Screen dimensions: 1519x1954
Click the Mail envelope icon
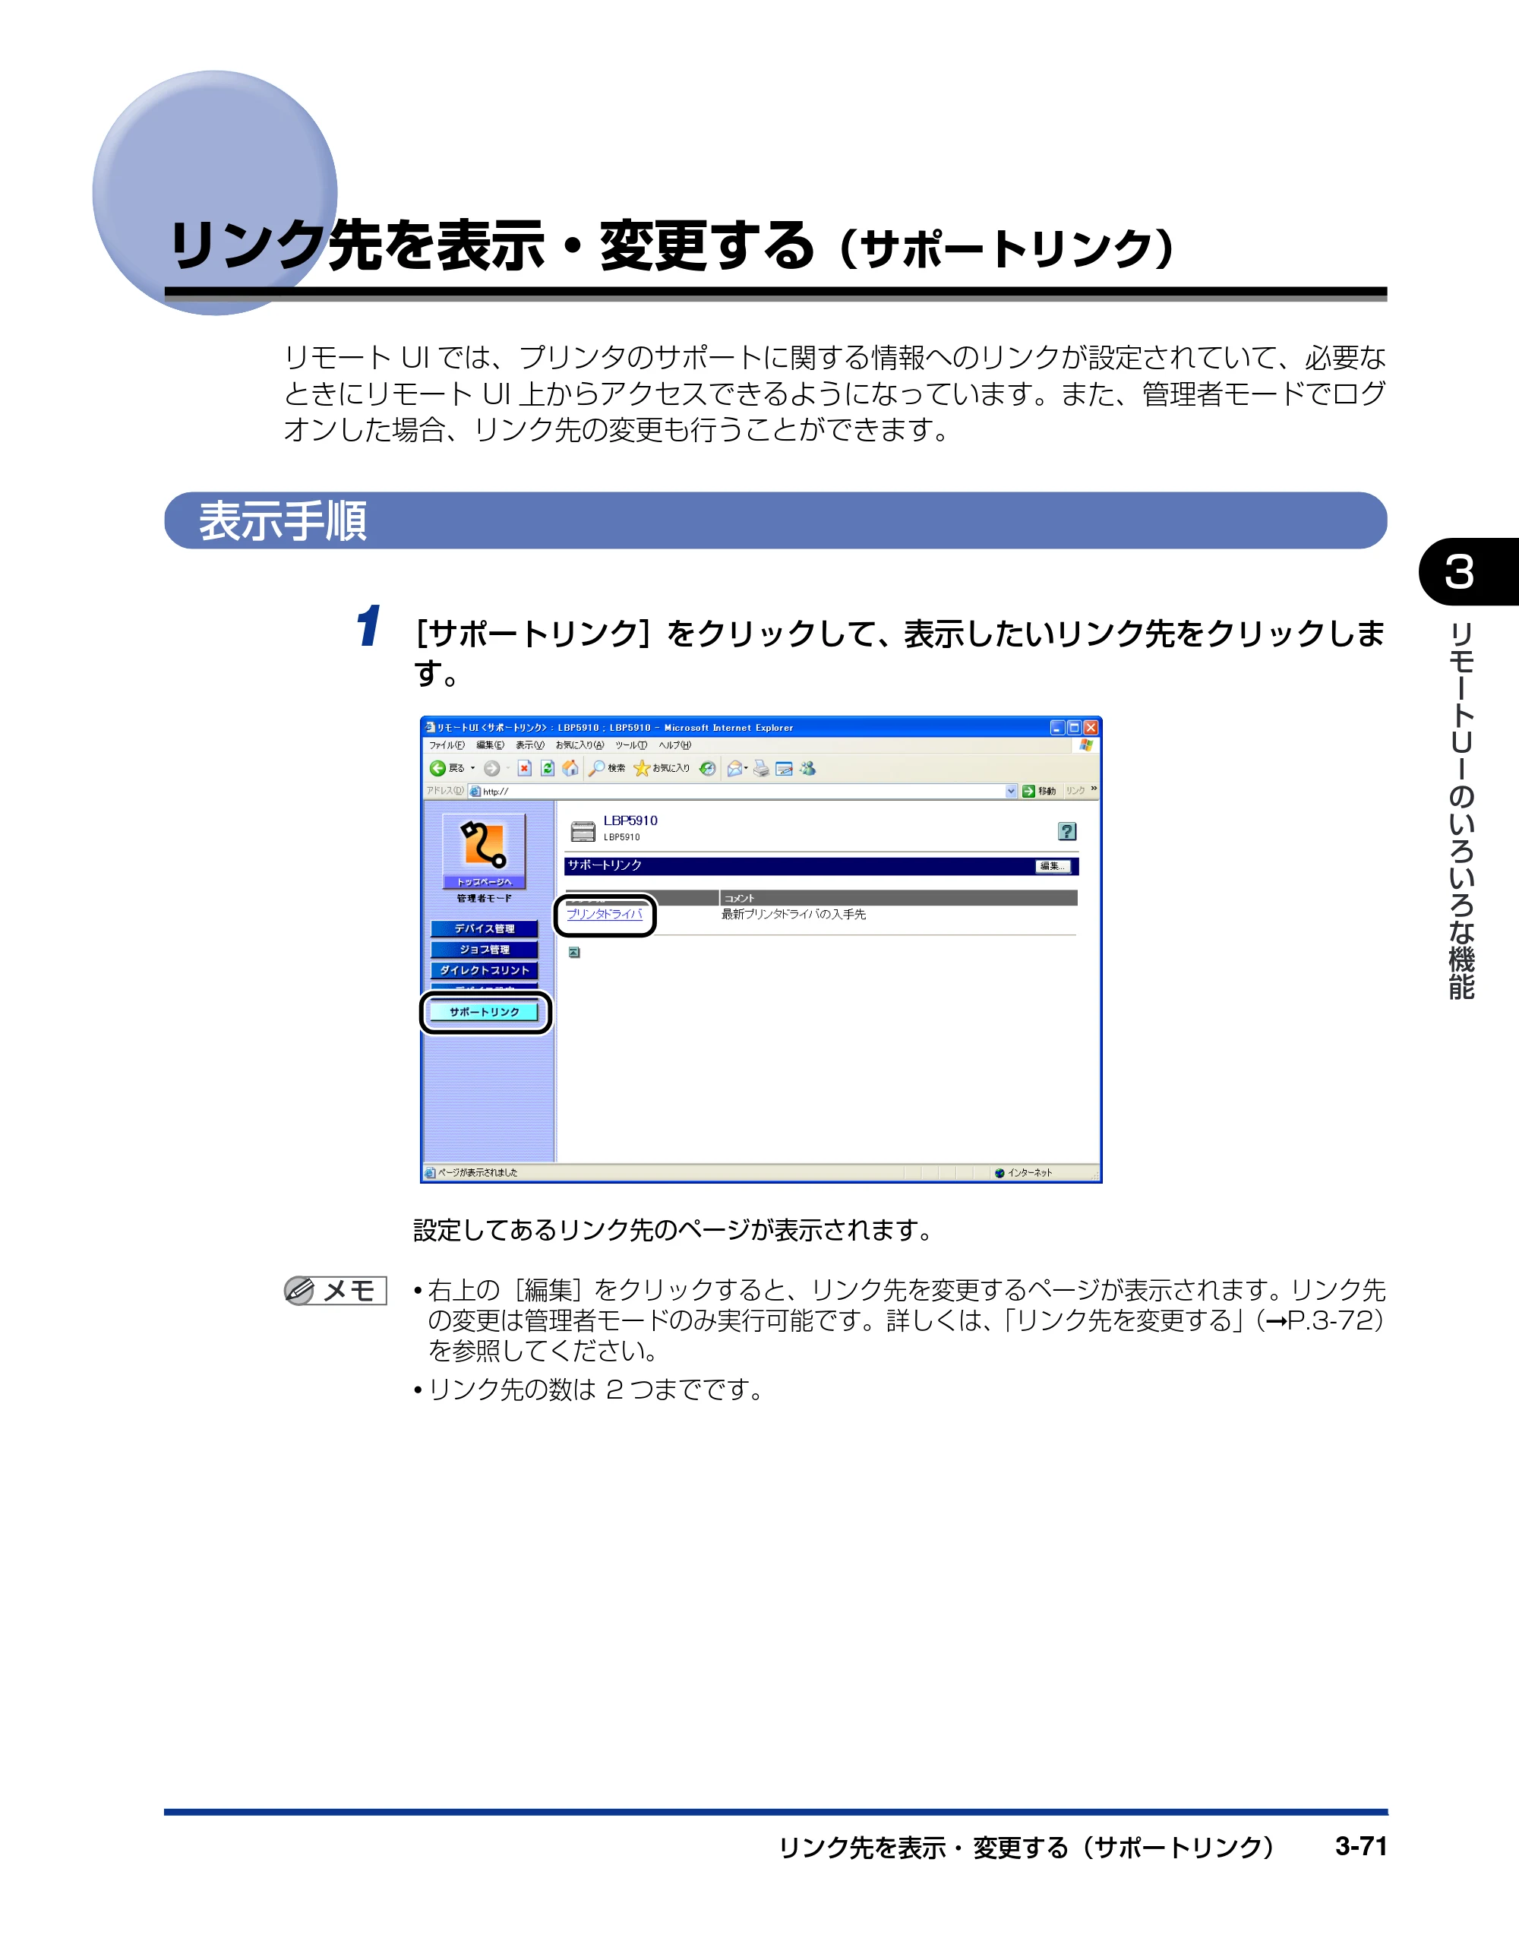tap(735, 769)
